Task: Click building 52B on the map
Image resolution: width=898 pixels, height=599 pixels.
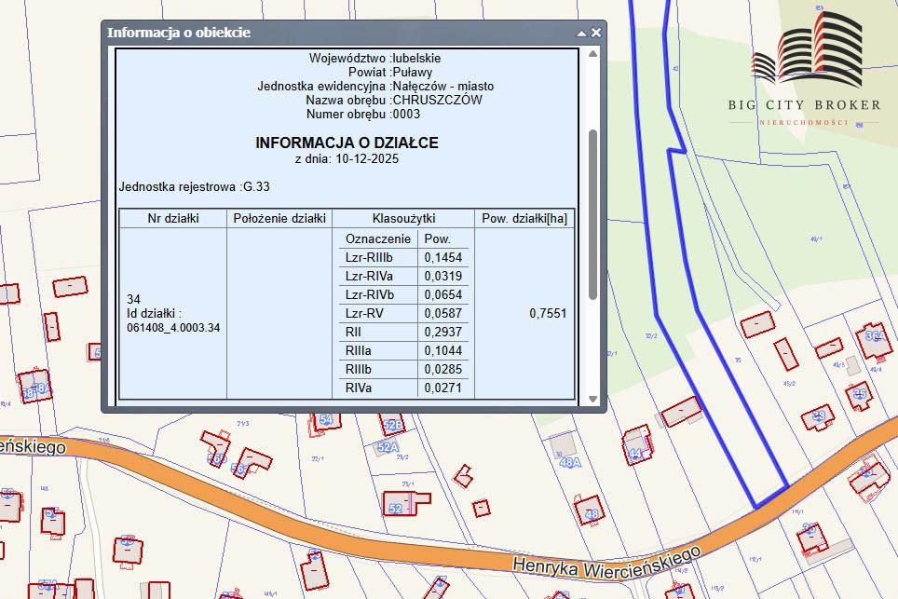Action: coord(393,427)
